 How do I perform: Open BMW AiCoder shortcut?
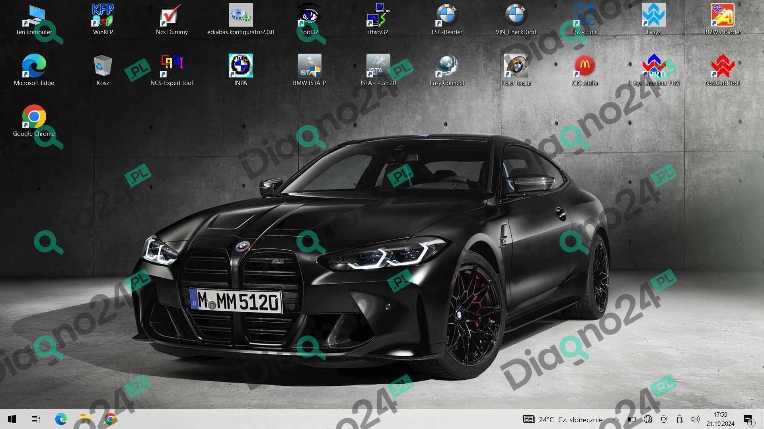(x=722, y=19)
